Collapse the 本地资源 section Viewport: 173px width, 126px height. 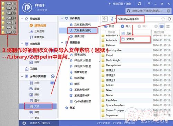tap(22, 44)
